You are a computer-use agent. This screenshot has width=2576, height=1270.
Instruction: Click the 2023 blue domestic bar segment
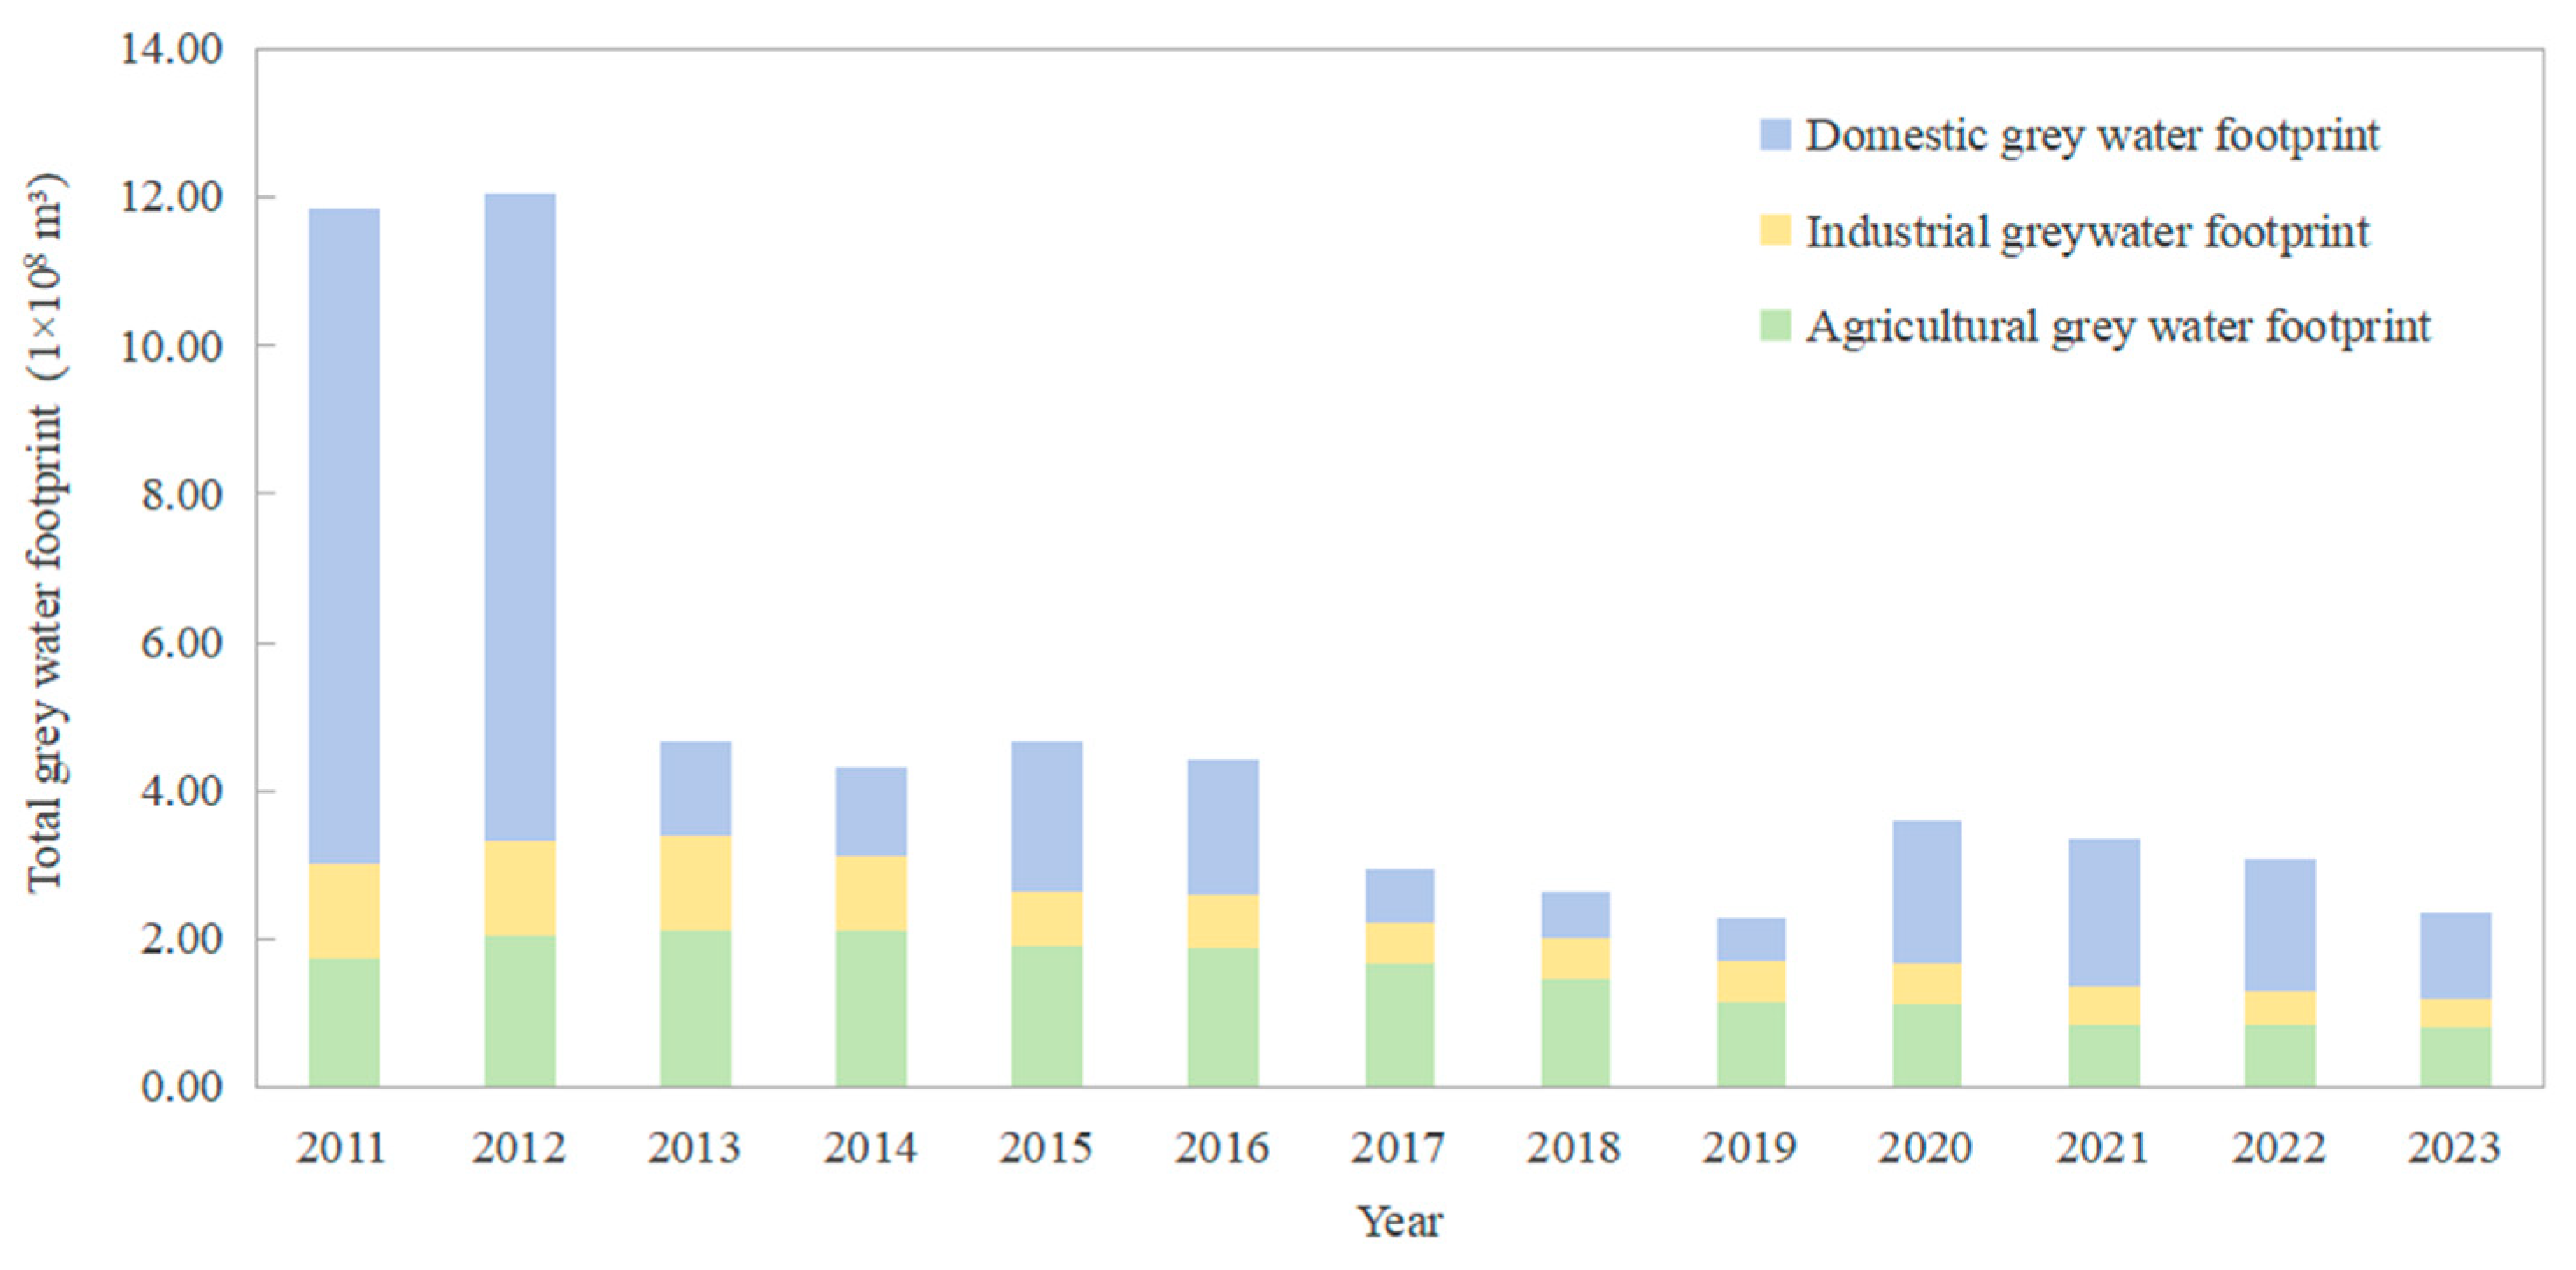(x=2455, y=955)
